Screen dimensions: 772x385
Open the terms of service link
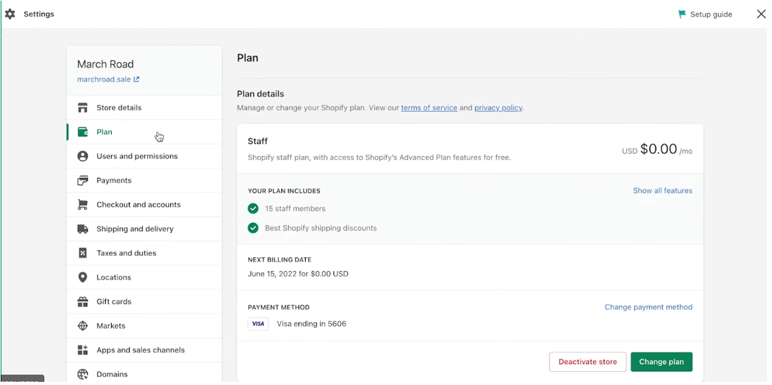coord(429,108)
